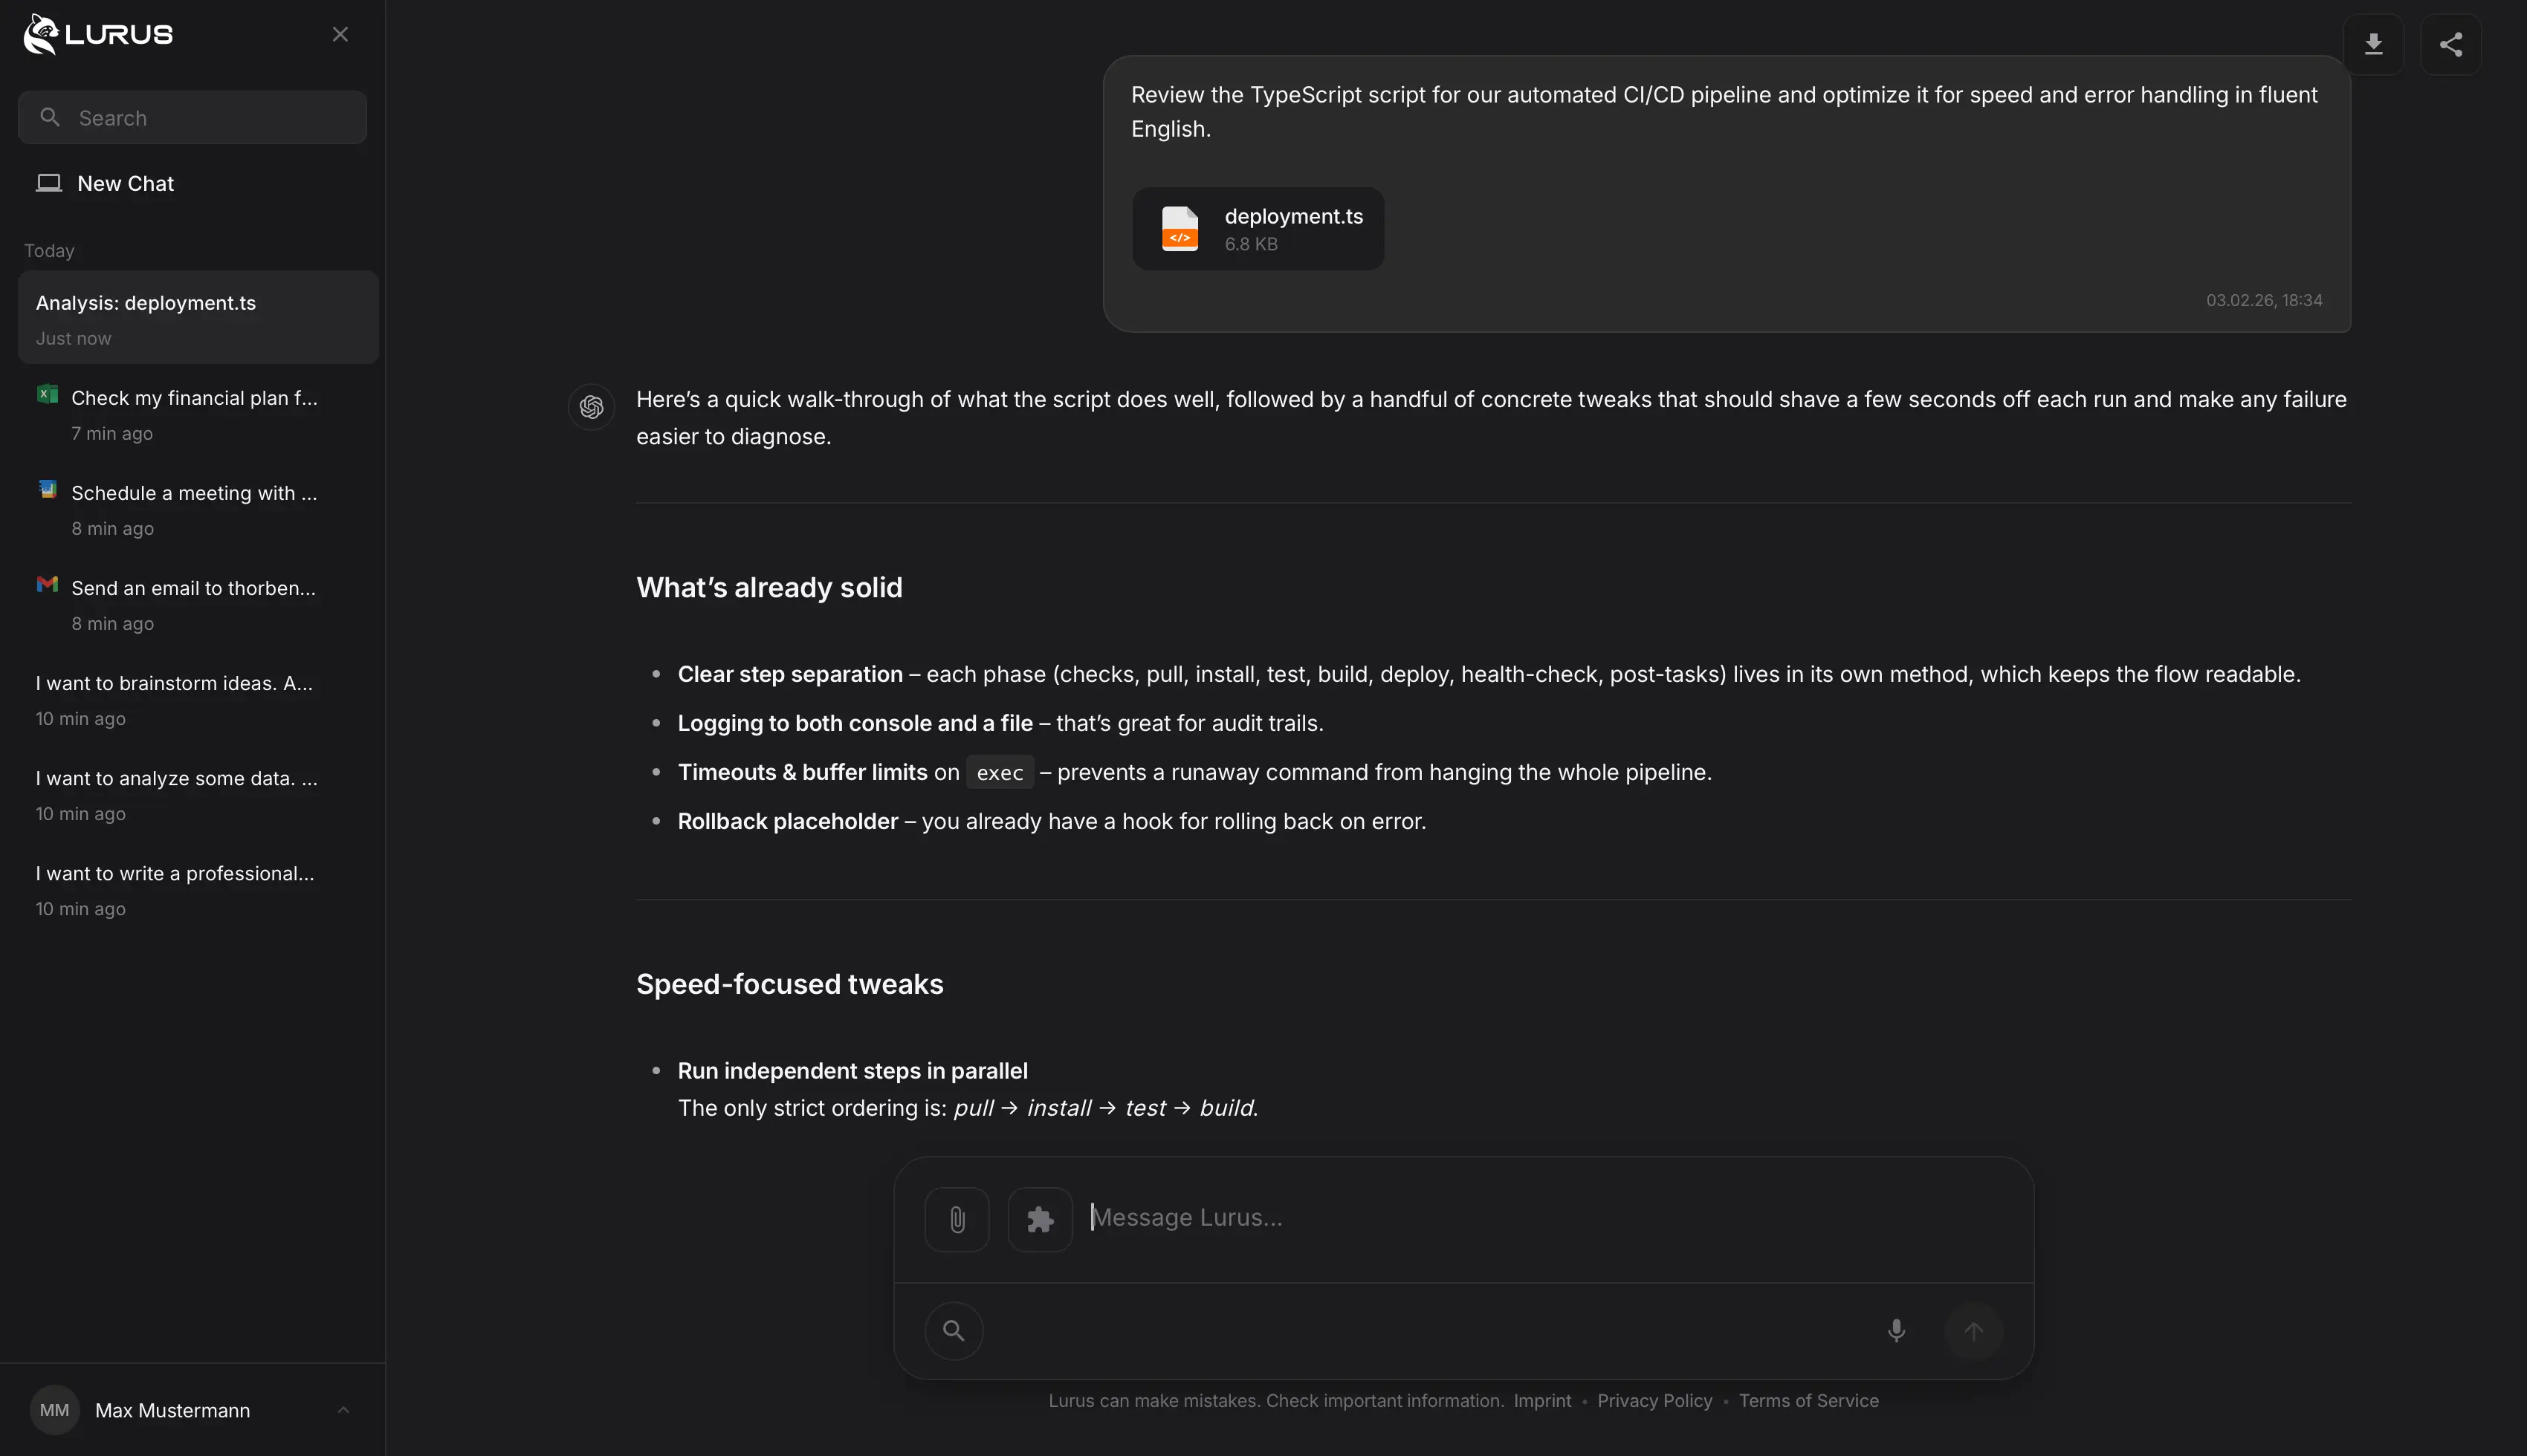This screenshot has height=1456, width=2527.
Task: Focus the sidebar Search field
Action: click(x=192, y=118)
